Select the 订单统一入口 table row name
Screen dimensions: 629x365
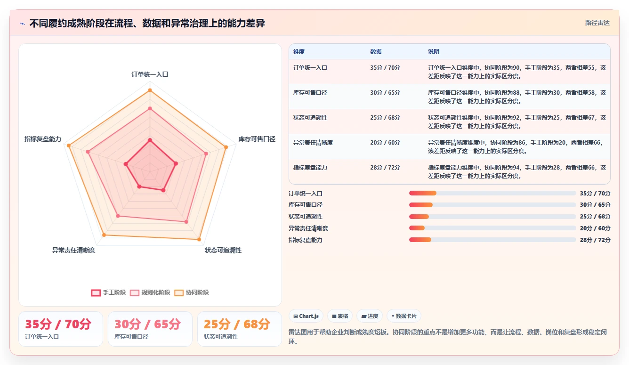click(310, 68)
